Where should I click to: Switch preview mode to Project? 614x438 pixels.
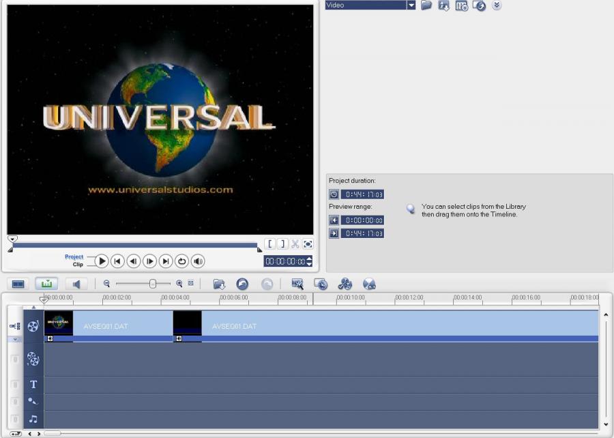click(x=74, y=257)
